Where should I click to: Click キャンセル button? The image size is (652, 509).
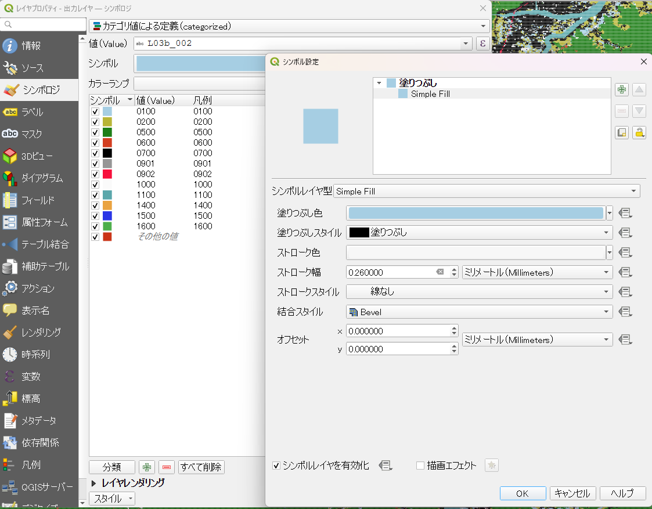point(572,493)
